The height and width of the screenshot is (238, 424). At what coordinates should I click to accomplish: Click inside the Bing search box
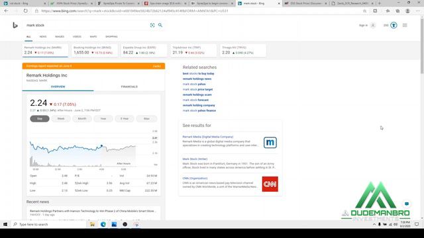tap(87, 25)
